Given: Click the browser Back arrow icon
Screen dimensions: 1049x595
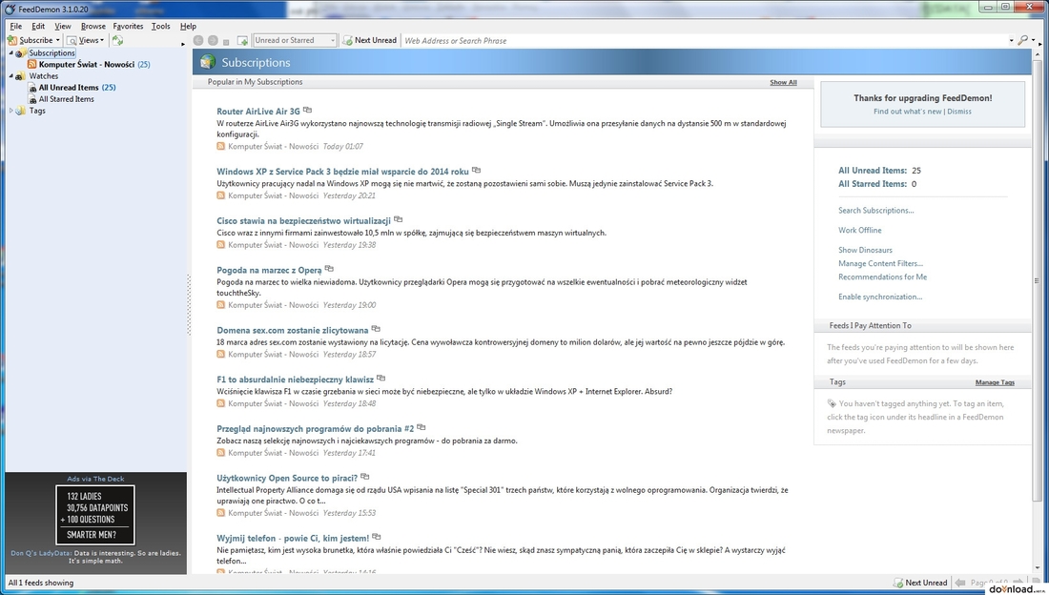Looking at the screenshot, I should 198,40.
